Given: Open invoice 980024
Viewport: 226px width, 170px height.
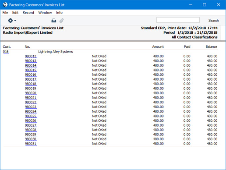Looking at the screenshot, I should [x=31, y=111].
